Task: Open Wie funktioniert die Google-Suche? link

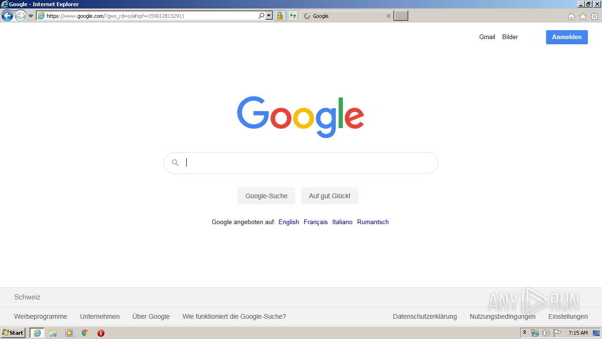Action: 234,316
